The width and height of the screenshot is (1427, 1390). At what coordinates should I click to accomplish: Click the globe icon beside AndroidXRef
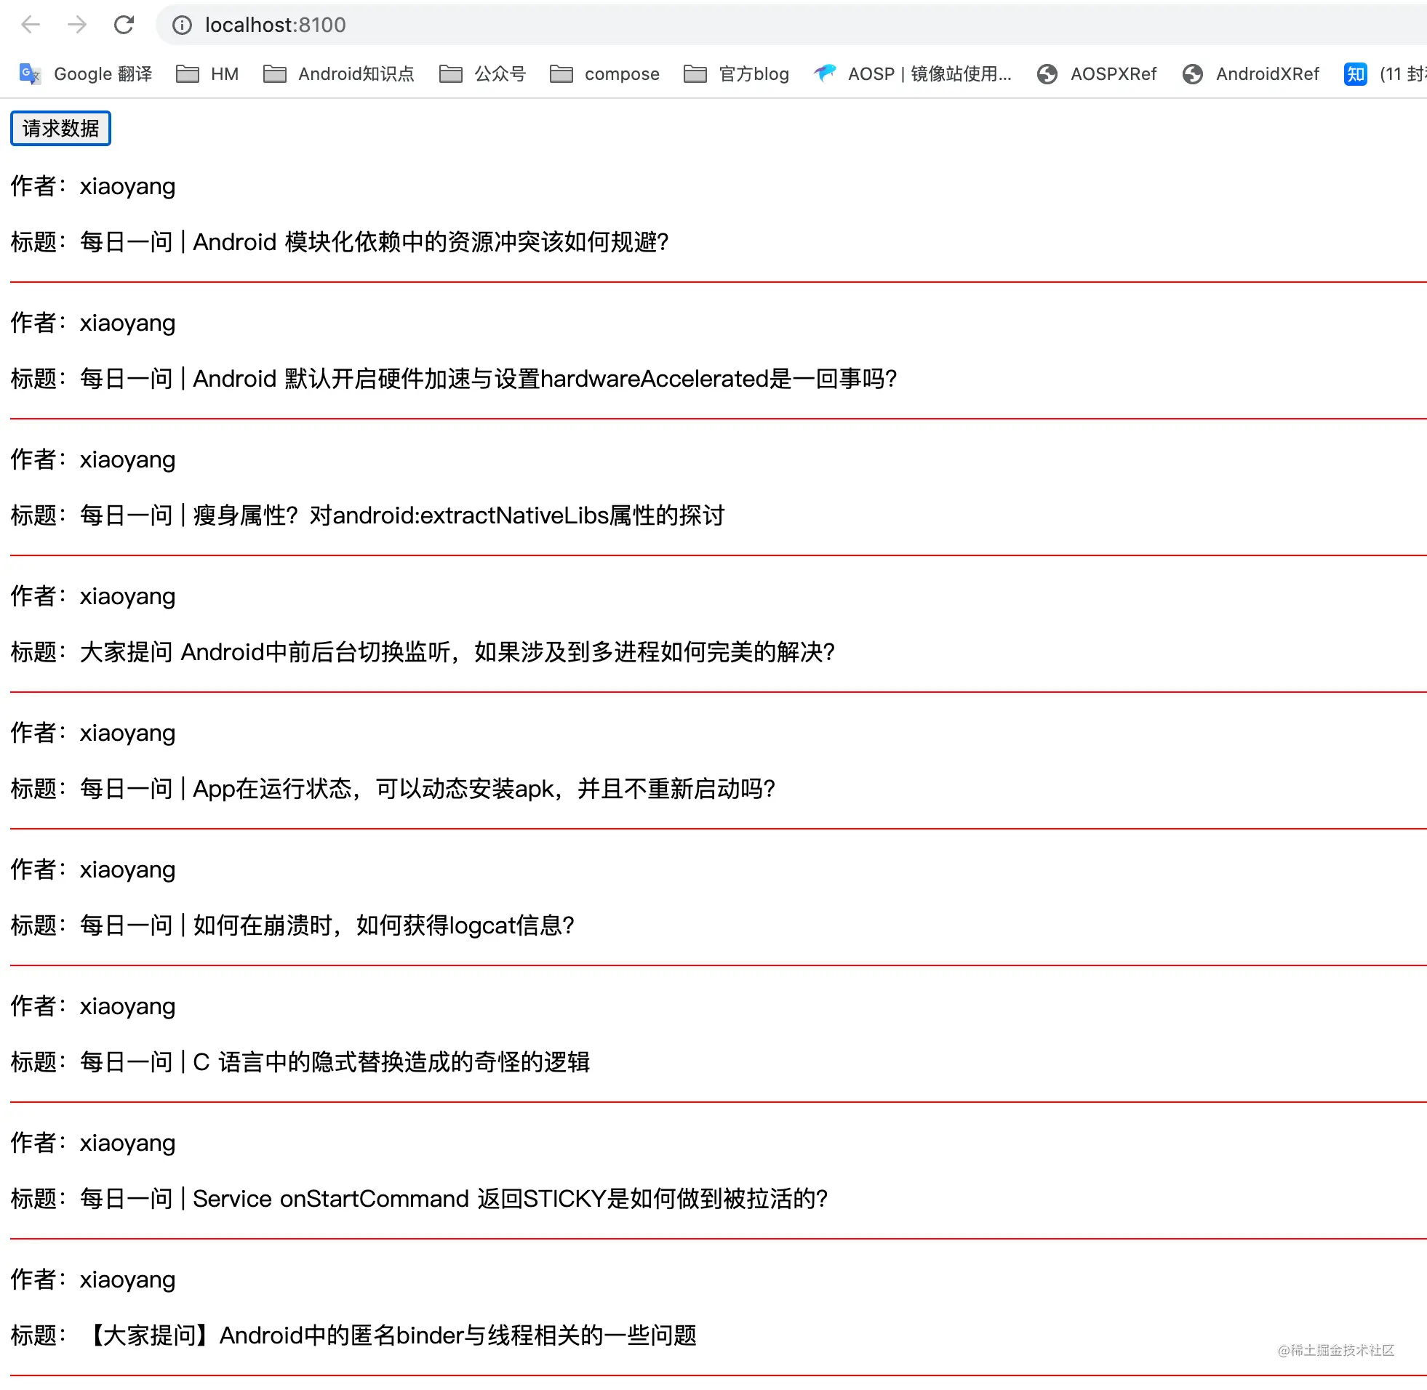(x=1193, y=73)
